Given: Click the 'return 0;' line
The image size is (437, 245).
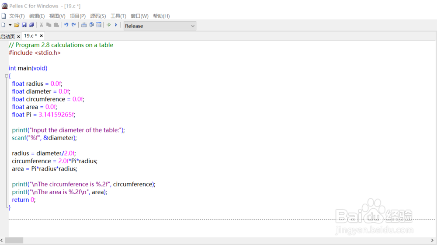Looking at the screenshot, I should click(x=24, y=200).
